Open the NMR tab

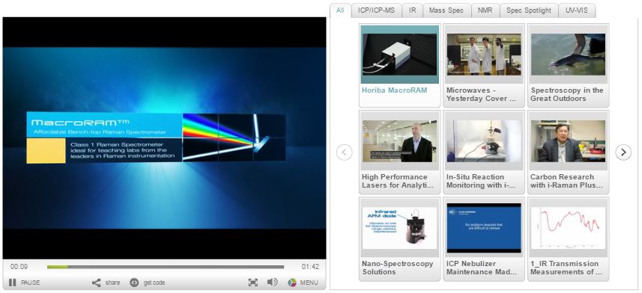pos(485,10)
